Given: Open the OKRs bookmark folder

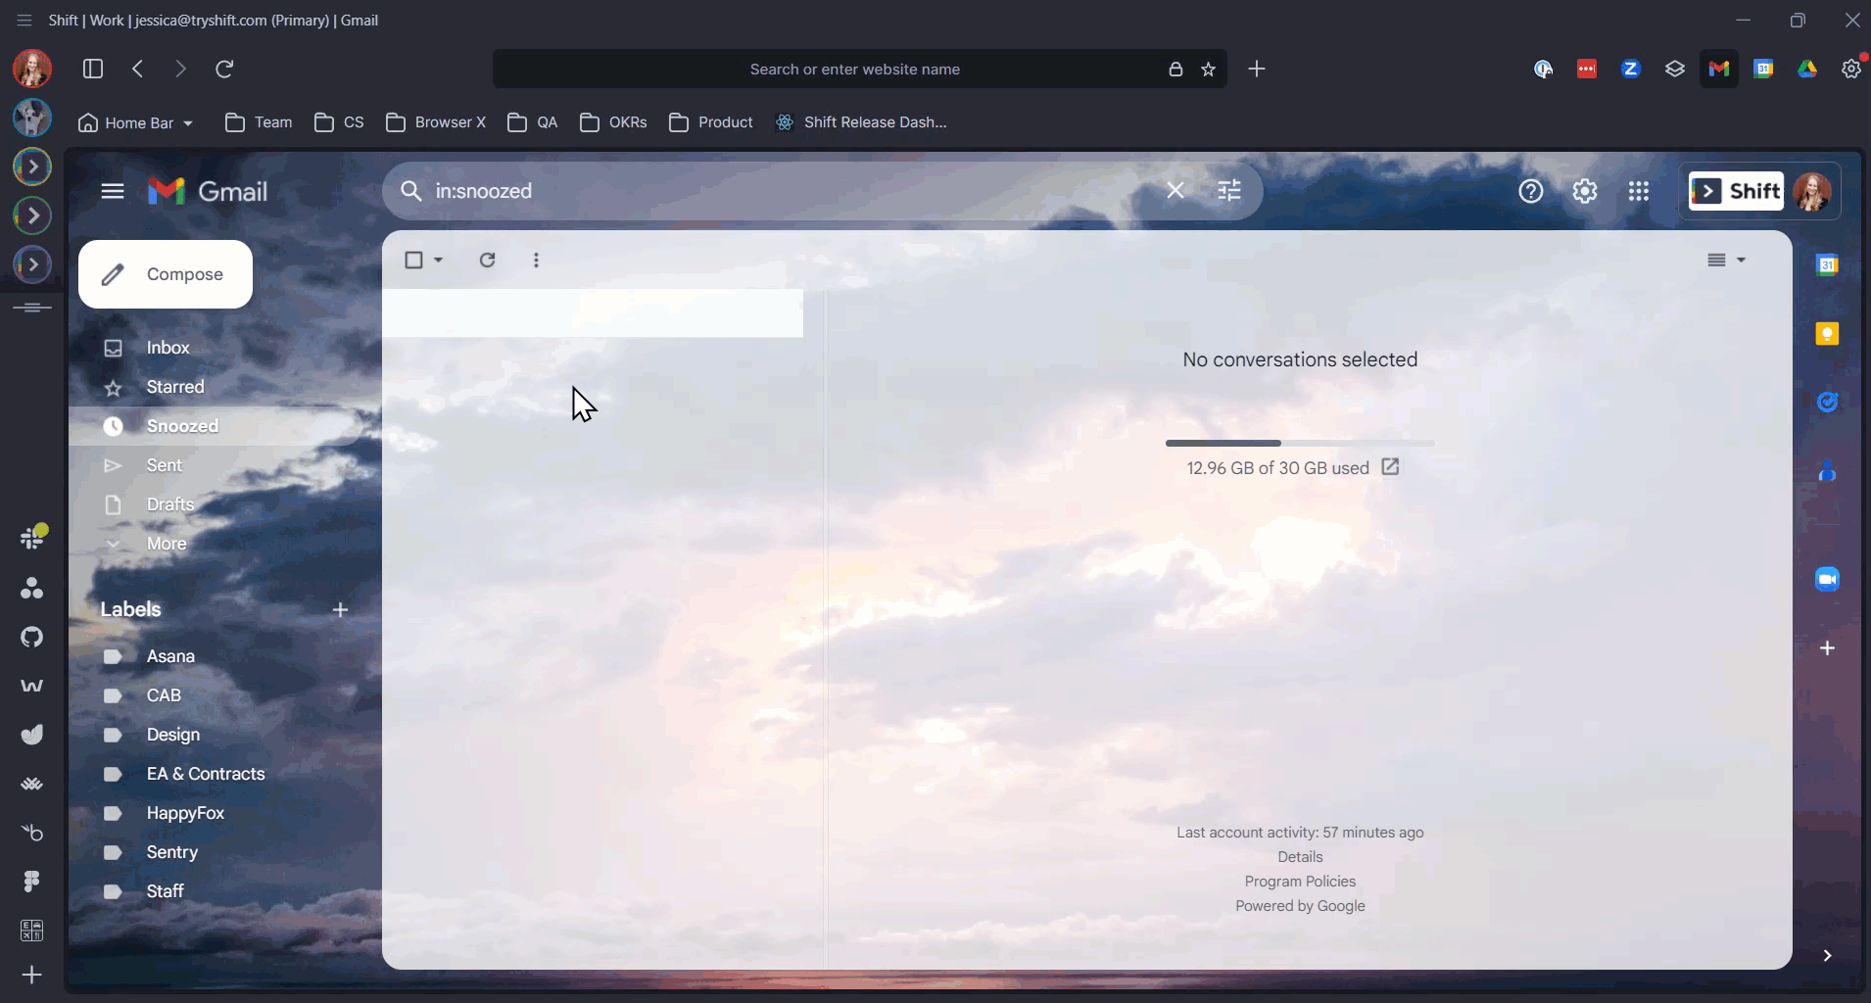Looking at the screenshot, I should click(613, 122).
